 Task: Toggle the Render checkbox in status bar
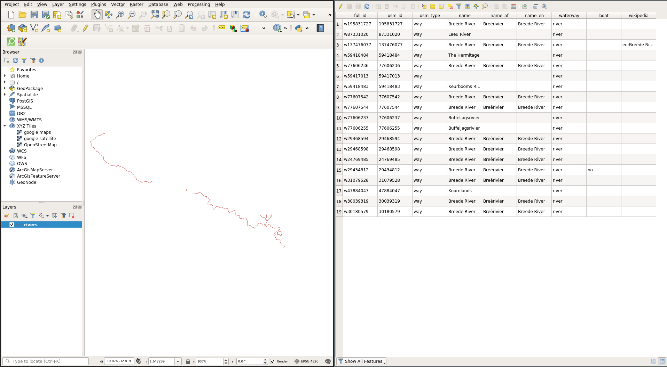(273, 361)
